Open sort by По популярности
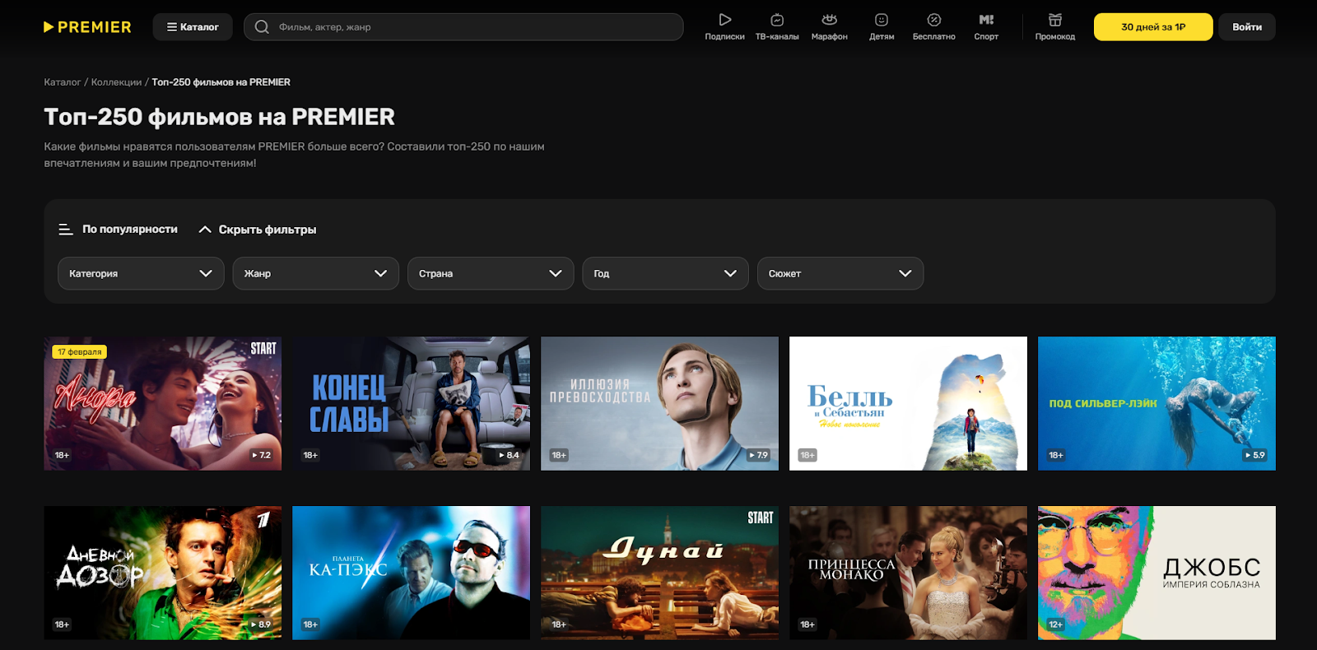 [119, 230]
